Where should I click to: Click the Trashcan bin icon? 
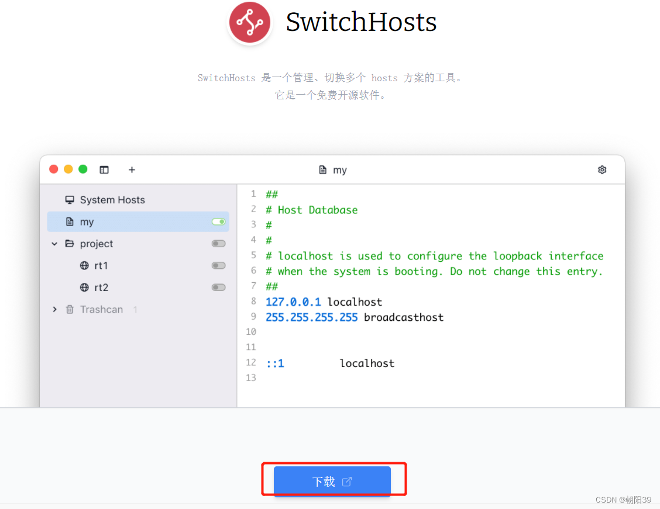coord(70,309)
